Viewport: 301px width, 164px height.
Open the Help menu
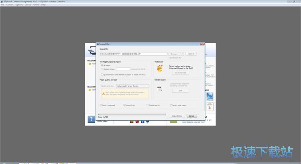43,4
